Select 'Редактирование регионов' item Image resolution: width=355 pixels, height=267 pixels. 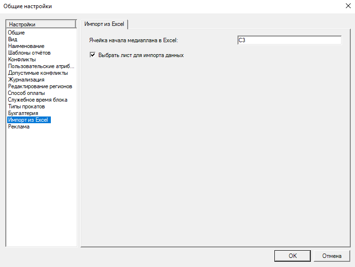(x=40, y=86)
